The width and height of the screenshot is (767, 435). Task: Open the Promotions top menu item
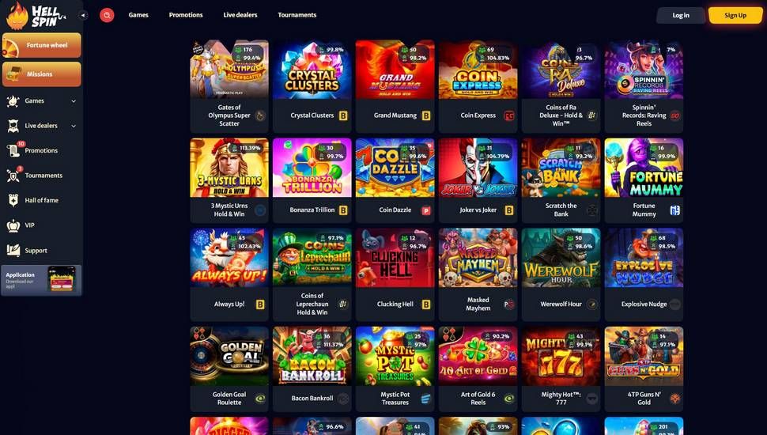tap(186, 15)
